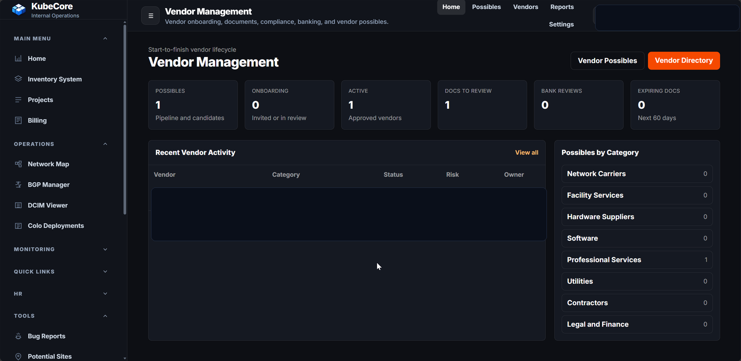
Task: Open the Settings tab
Action: click(561, 24)
